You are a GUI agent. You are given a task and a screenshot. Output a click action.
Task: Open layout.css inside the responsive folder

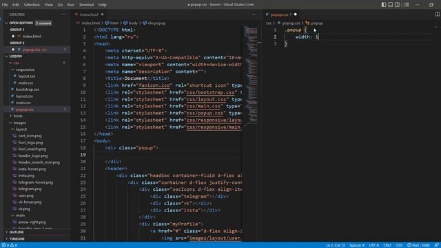(x=27, y=76)
